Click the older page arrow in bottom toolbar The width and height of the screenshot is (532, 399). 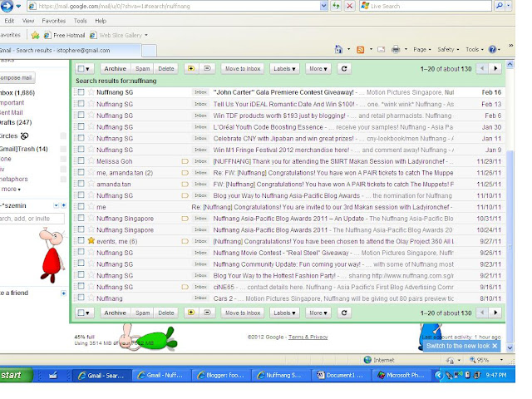[x=495, y=313]
